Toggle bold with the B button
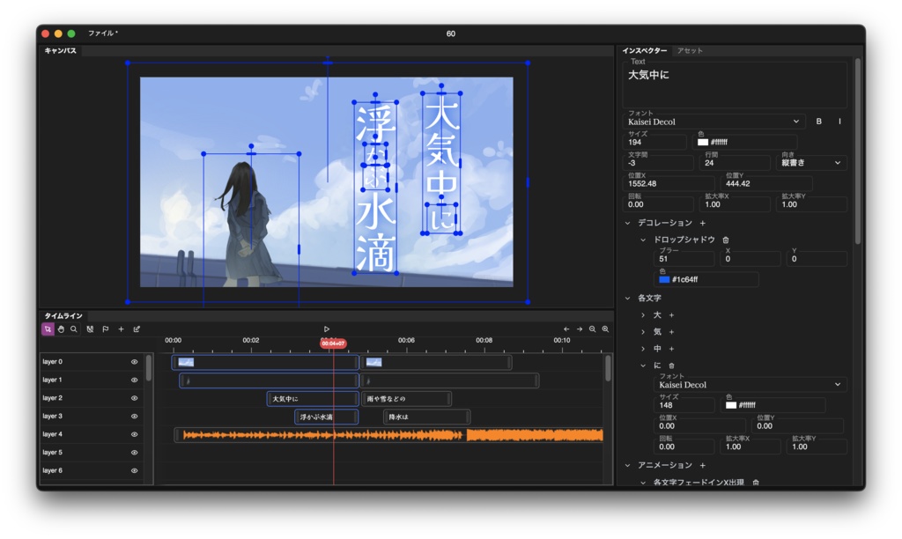This screenshot has width=902, height=539. click(818, 122)
